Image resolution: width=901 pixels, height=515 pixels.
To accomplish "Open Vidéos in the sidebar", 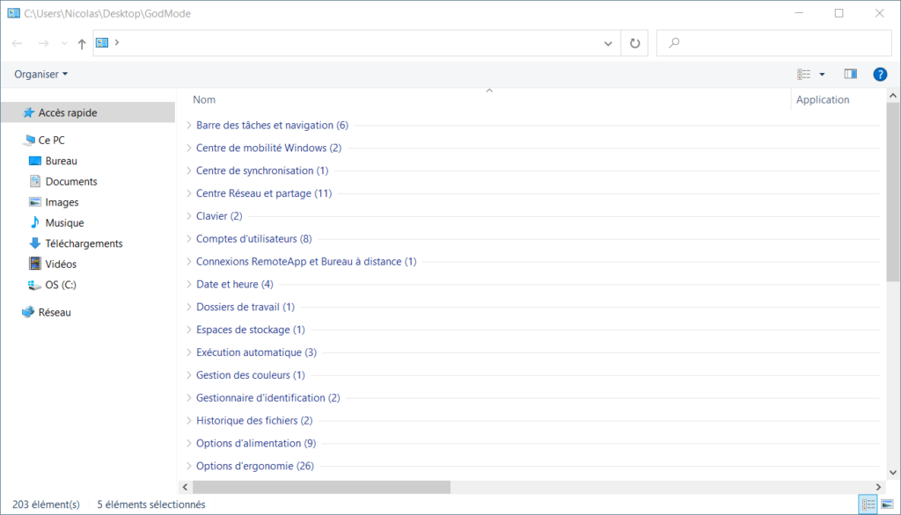I will [61, 265].
